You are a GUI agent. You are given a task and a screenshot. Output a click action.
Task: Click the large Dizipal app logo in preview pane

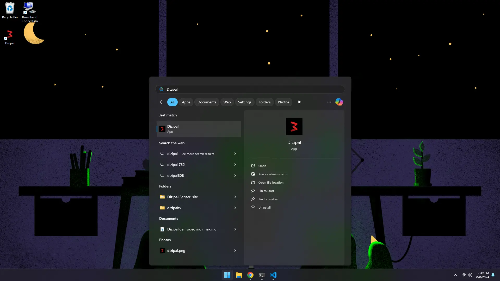294,127
